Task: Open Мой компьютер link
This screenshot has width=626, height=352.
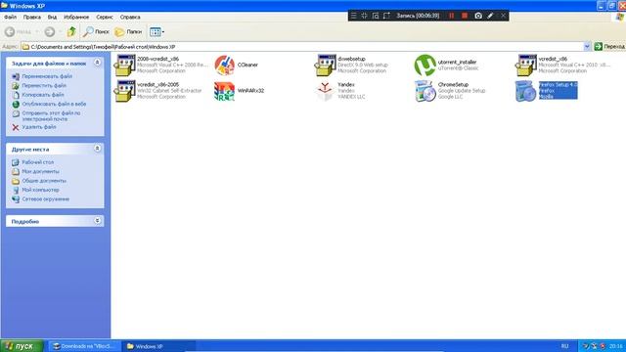Action: click(x=40, y=190)
